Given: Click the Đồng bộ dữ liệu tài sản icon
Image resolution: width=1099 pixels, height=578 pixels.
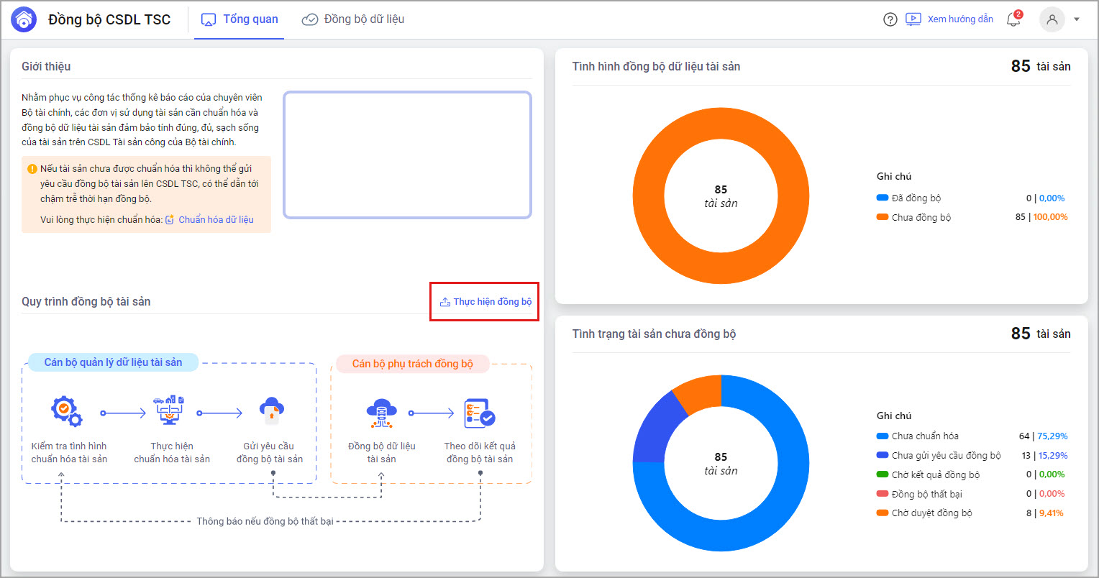Looking at the screenshot, I should pos(381,413).
